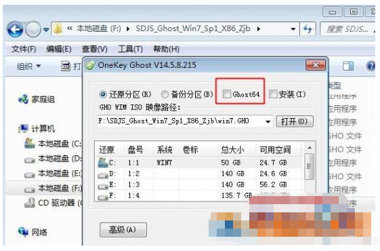Open the 查看(V) menu
Image resolution: width=380 pixels, height=251 pixels.
pyautogui.click(x=95, y=50)
